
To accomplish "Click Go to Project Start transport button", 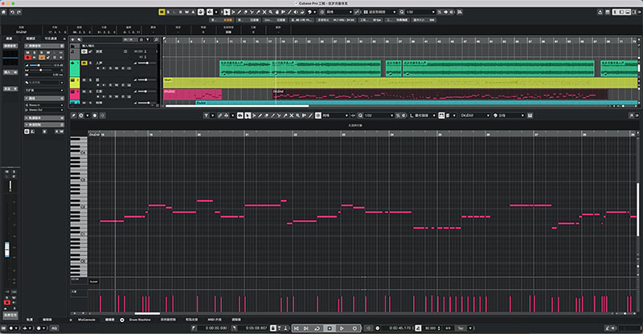I will pos(296,328).
